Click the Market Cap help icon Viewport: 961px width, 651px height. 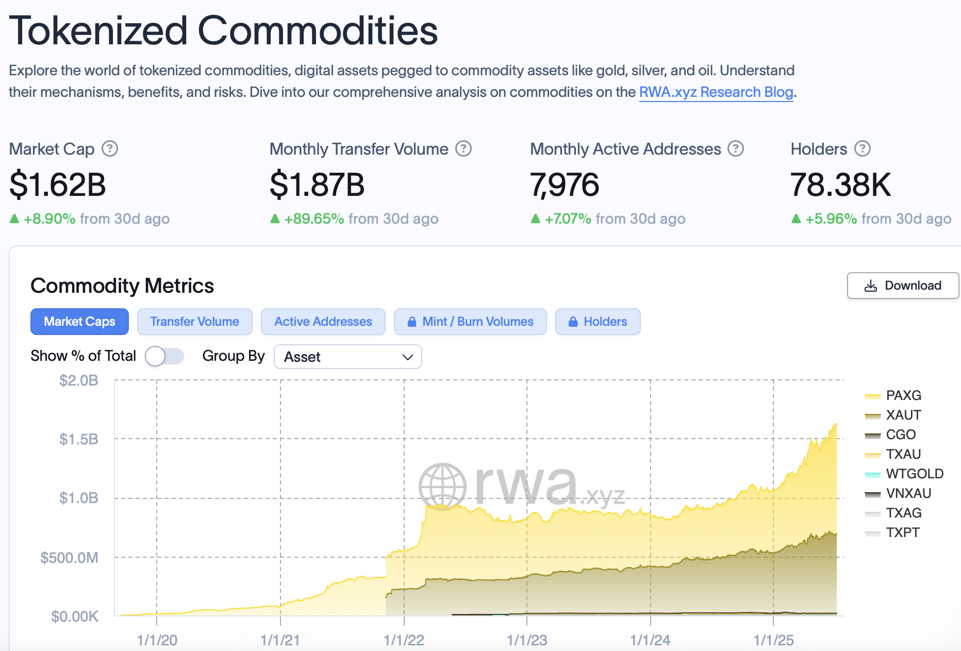(x=110, y=149)
